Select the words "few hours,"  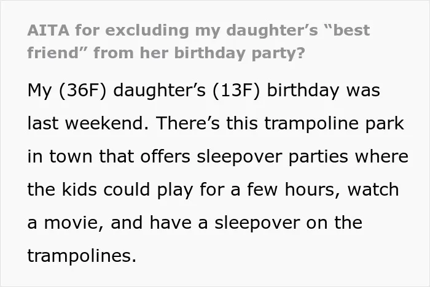point(294,189)
